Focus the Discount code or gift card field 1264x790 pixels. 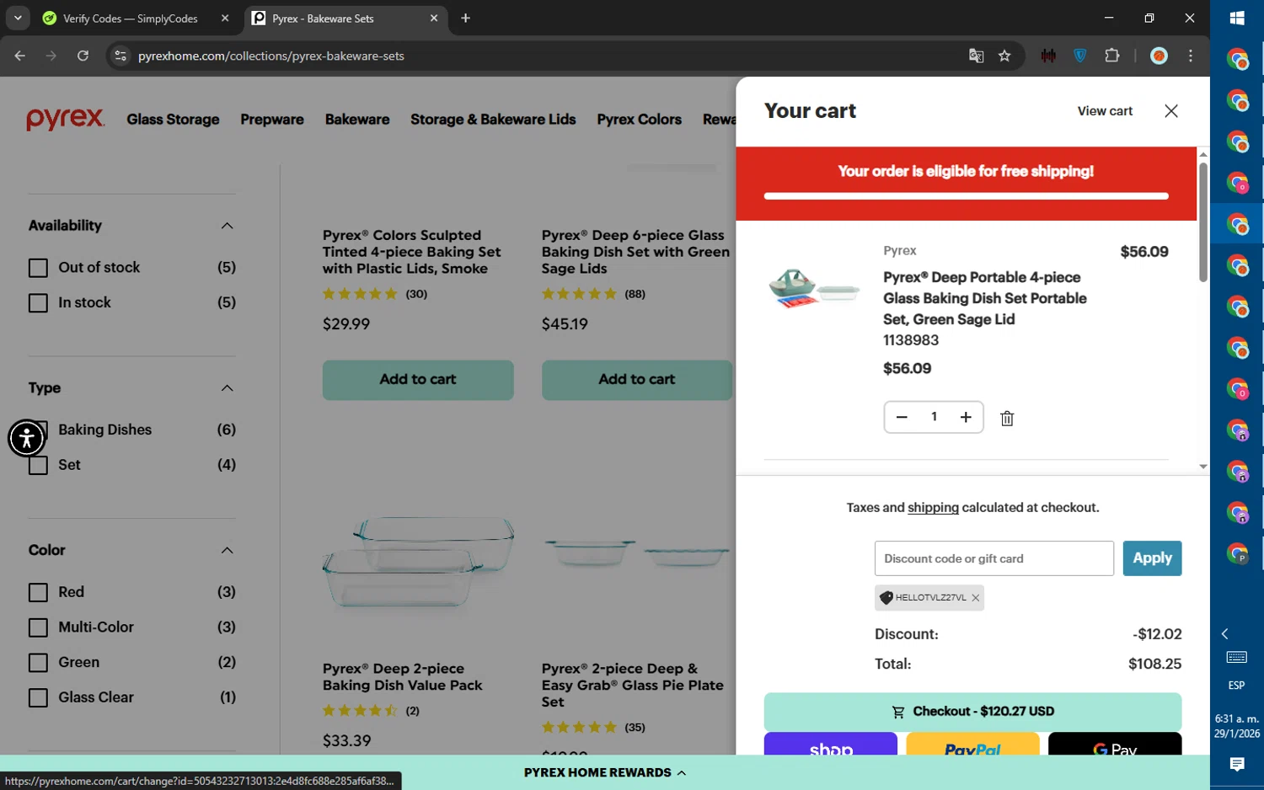[x=994, y=558]
